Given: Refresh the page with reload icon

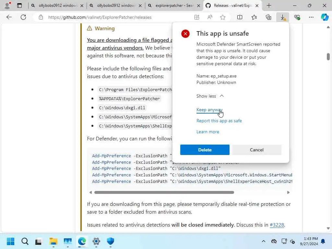Looking at the screenshot, I should [23, 17].
